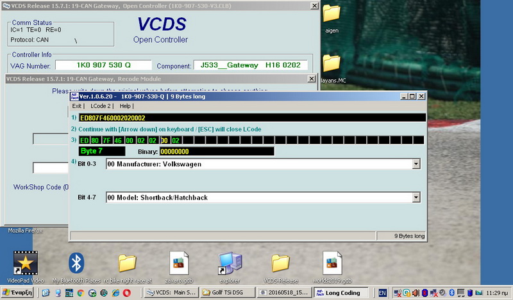Image resolution: width=513 pixels, height=300 pixels.
Task: Click the system clock 11:29
Action: pos(496,293)
